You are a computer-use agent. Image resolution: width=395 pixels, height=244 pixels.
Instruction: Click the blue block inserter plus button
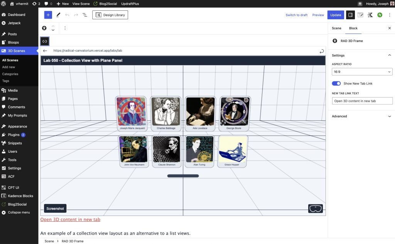(48, 15)
